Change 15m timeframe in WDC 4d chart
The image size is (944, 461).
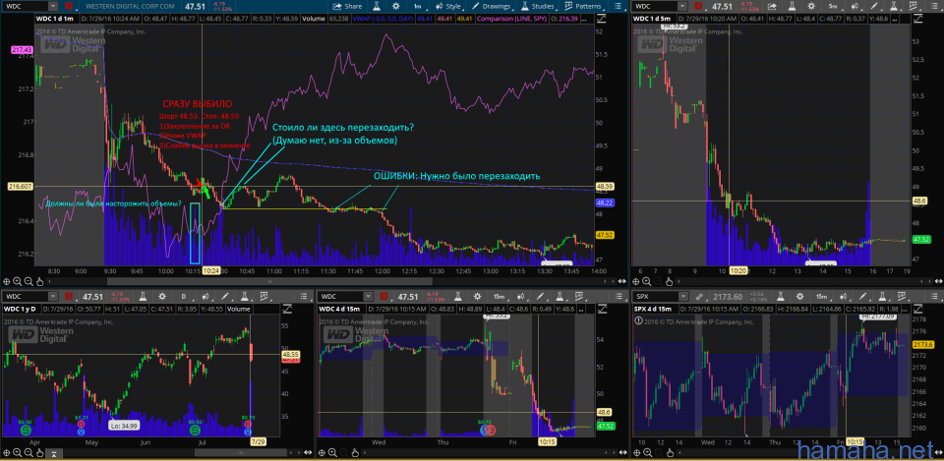(499, 296)
